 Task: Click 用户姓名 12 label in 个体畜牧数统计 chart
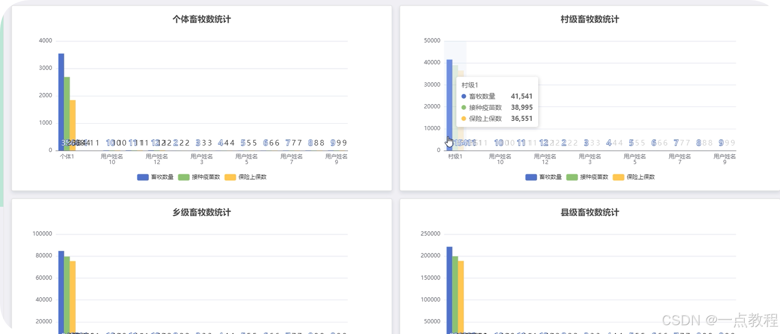pyautogui.click(x=157, y=159)
